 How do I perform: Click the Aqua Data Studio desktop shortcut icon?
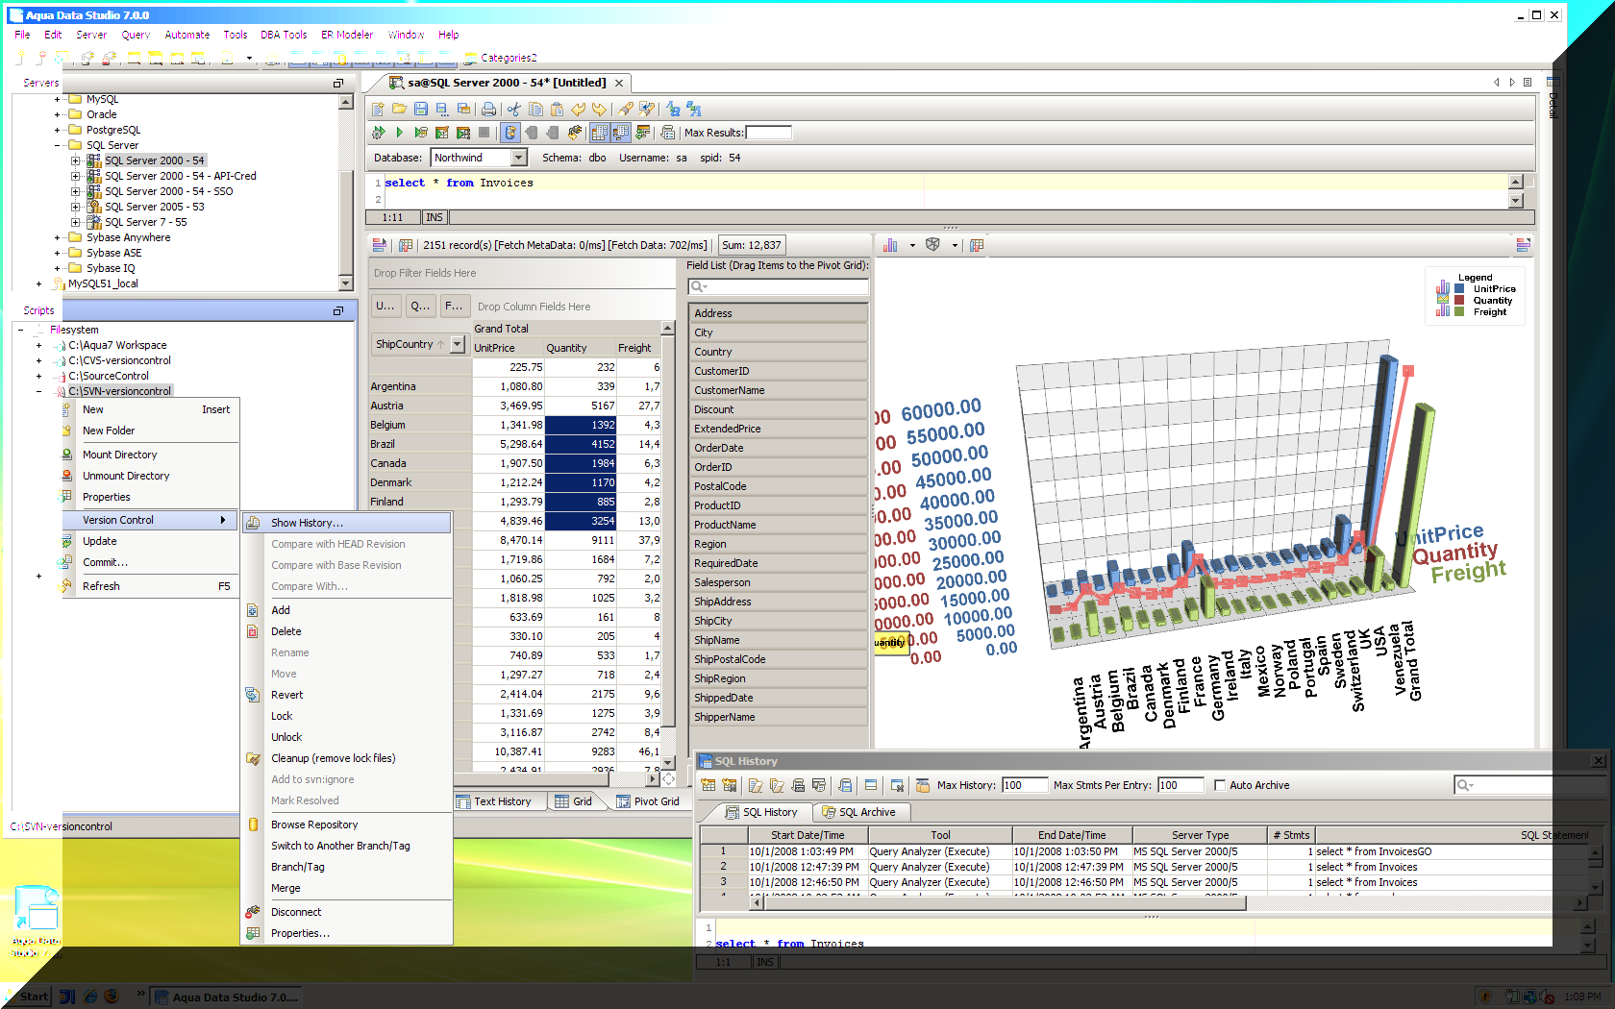click(x=37, y=908)
